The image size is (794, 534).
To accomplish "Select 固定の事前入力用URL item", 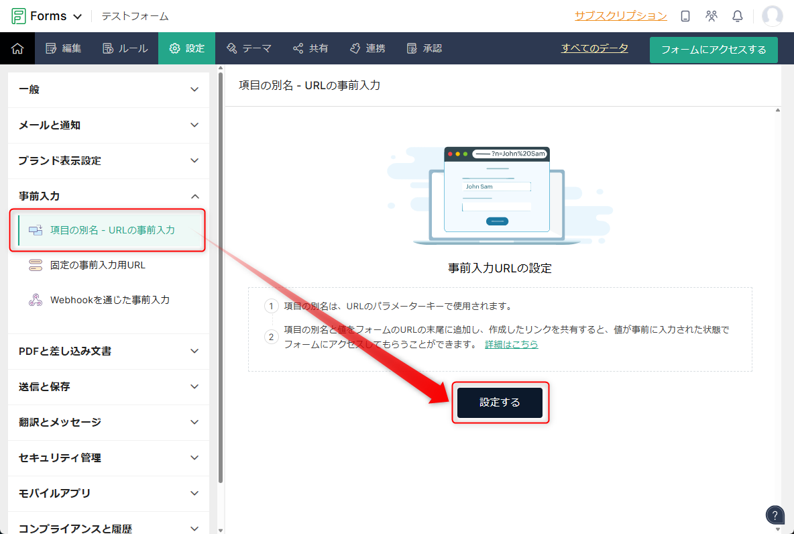I will pos(97,265).
